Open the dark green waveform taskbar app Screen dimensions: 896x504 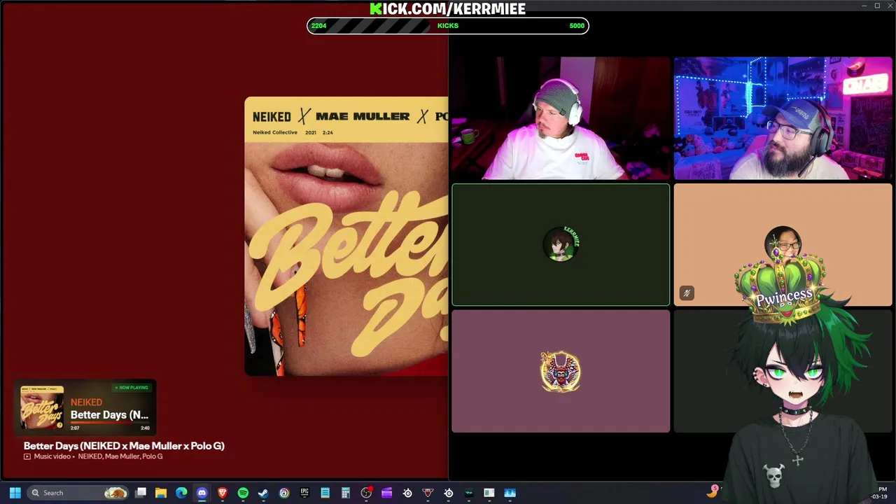coord(469,493)
